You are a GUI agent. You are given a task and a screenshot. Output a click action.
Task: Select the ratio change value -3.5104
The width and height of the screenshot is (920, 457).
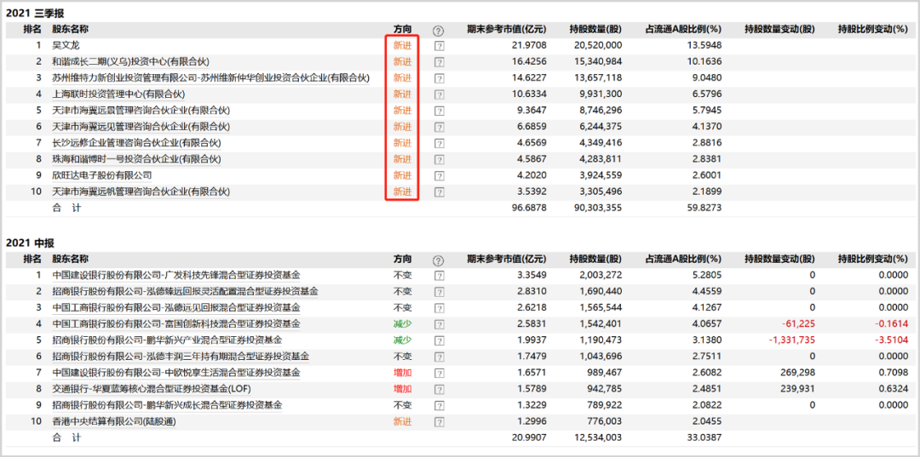click(891, 340)
